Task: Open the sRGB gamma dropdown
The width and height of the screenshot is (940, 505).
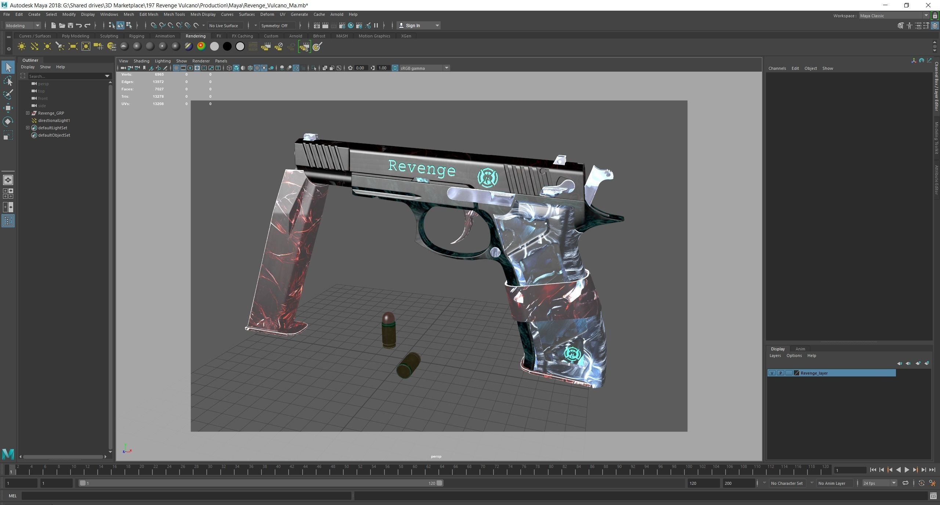Action: (424, 68)
